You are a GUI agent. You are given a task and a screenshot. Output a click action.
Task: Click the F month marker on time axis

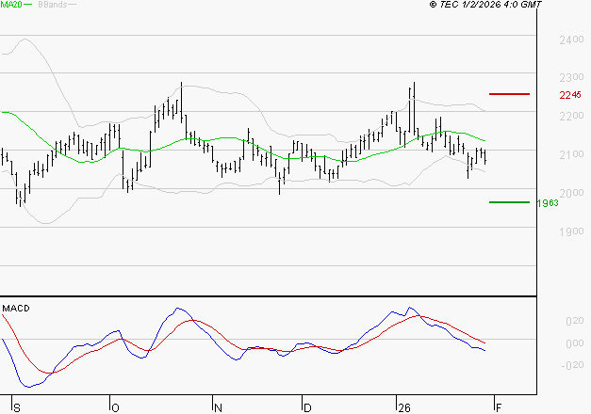click(499, 408)
